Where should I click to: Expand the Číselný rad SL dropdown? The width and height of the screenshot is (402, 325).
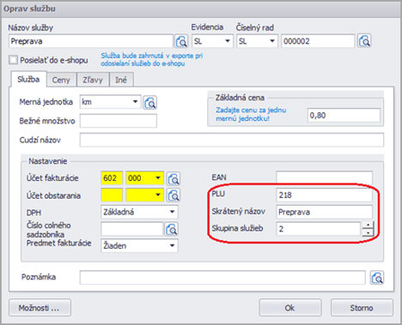coord(272,41)
